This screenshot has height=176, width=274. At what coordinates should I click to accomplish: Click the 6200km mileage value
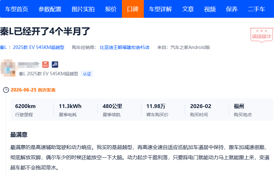tap(25, 106)
